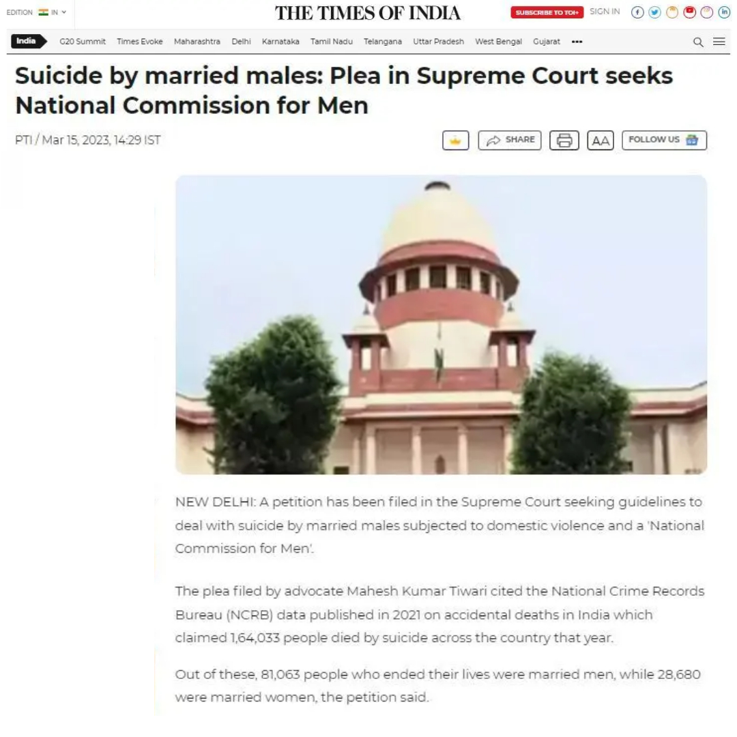Select the India section tab
This screenshot has width=737, height=737.
(28, 42)
